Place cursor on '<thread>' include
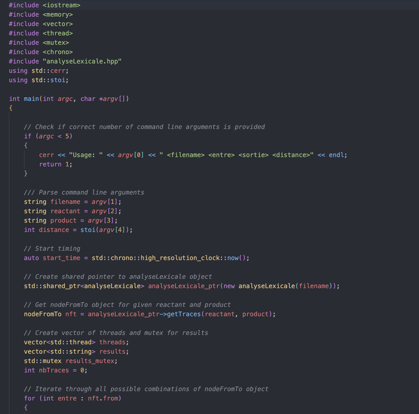This screenshot has height=414, width=419. [58, 33]
